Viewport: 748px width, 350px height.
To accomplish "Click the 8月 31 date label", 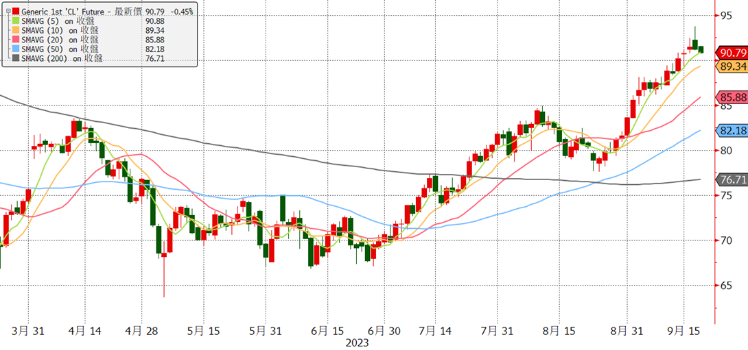I will click(627, 330).
